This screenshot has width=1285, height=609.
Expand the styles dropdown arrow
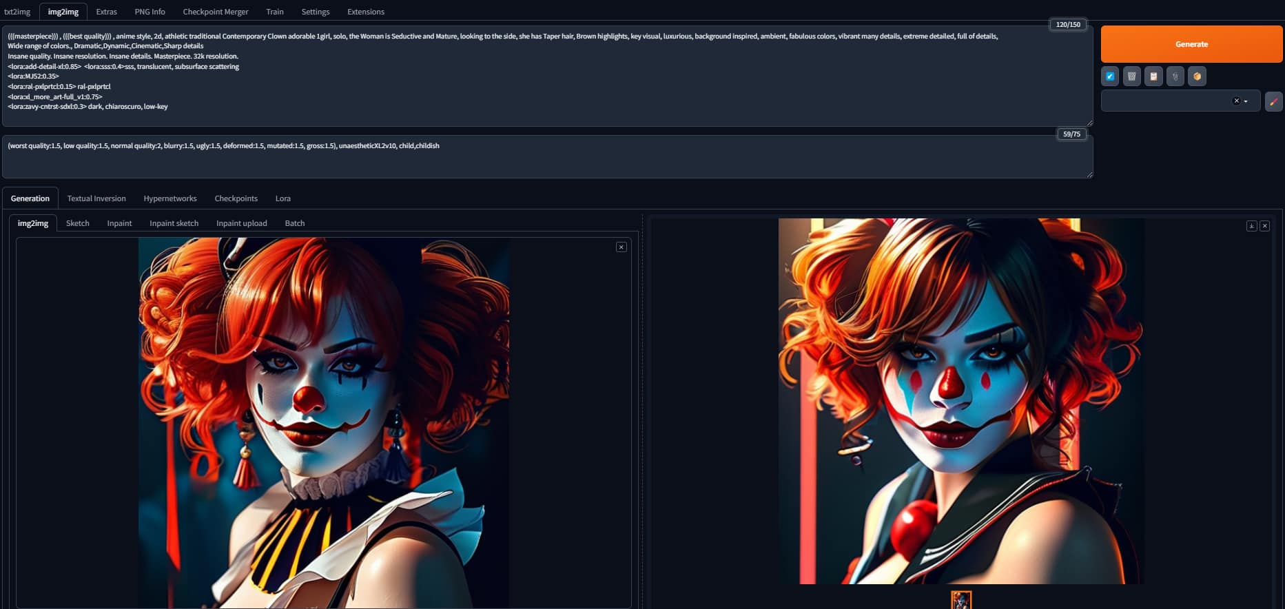1246,101
